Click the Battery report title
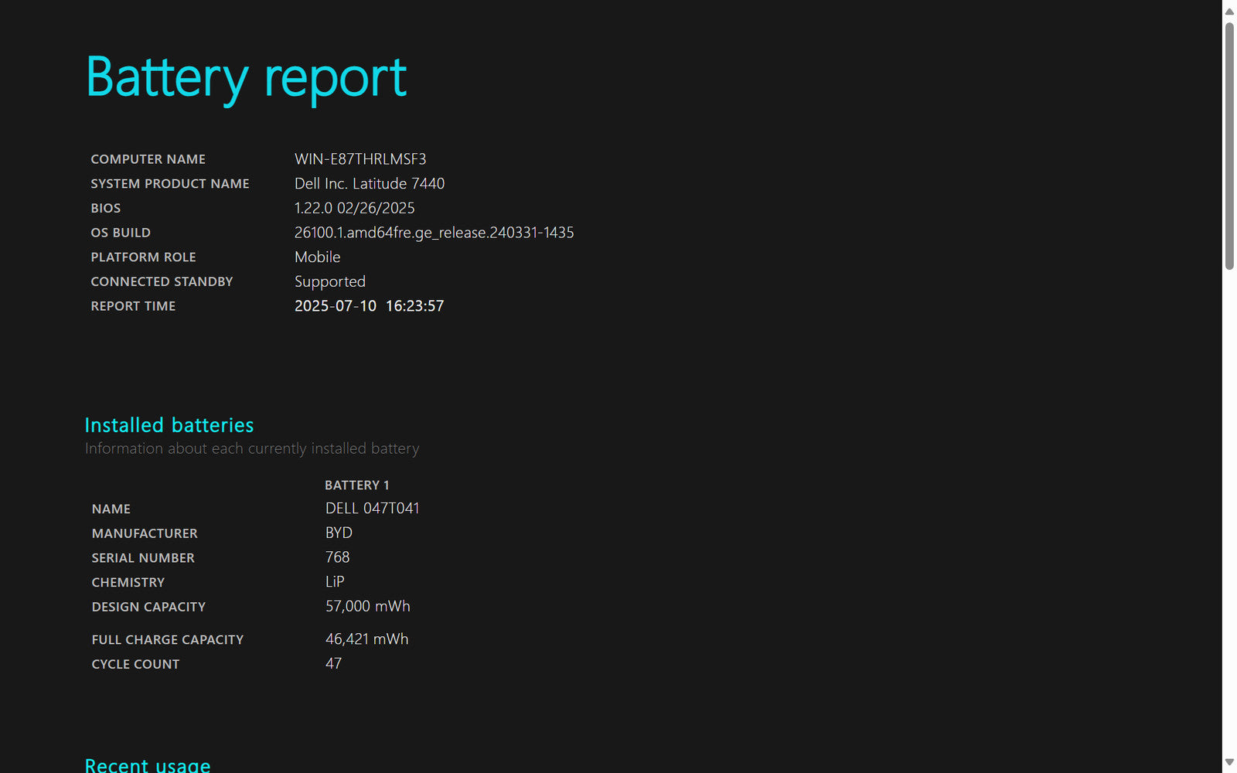The width and height of the screenshot is (1237, 773). [246, 78]
